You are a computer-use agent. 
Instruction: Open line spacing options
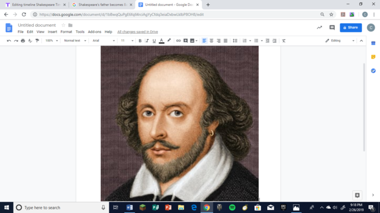coord(235,41)
